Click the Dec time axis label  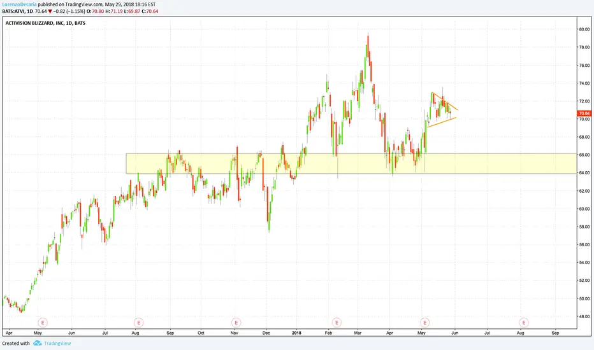[266, 333]
